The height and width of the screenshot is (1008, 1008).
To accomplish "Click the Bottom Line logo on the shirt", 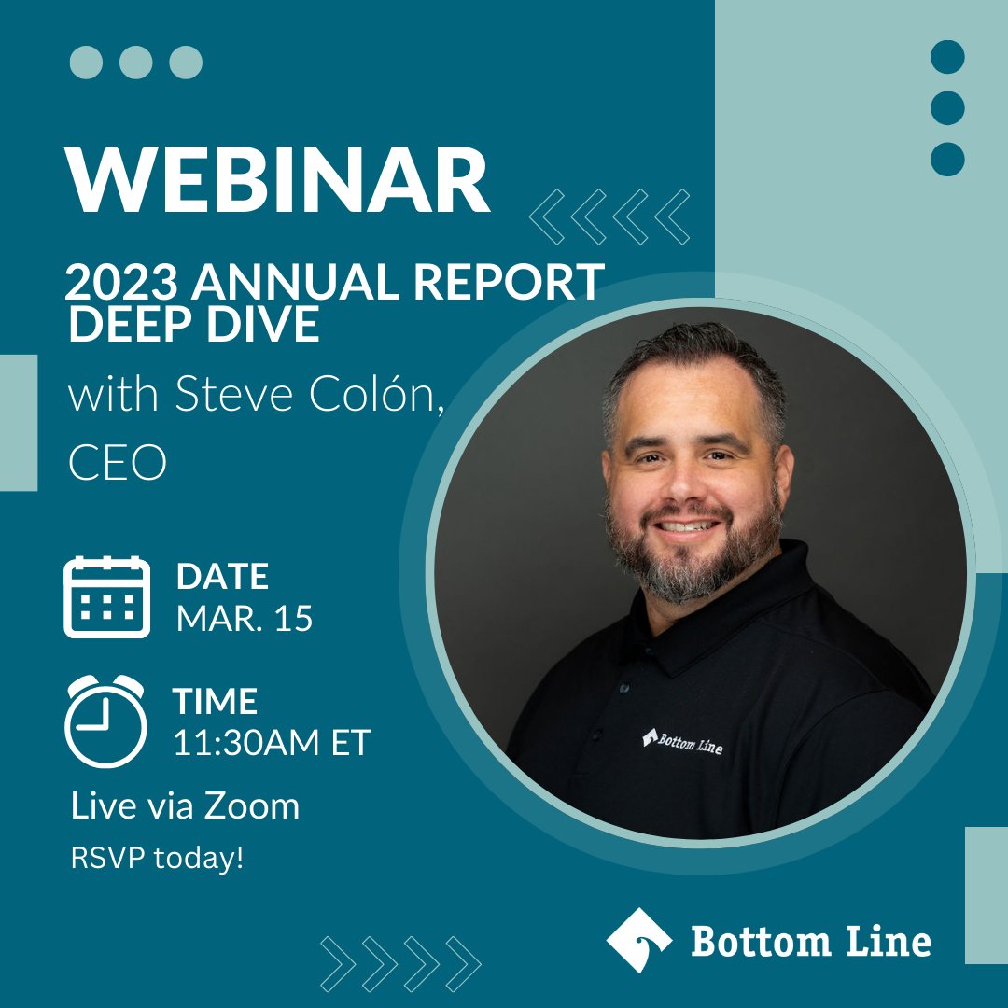I will (x=682, y=741).
